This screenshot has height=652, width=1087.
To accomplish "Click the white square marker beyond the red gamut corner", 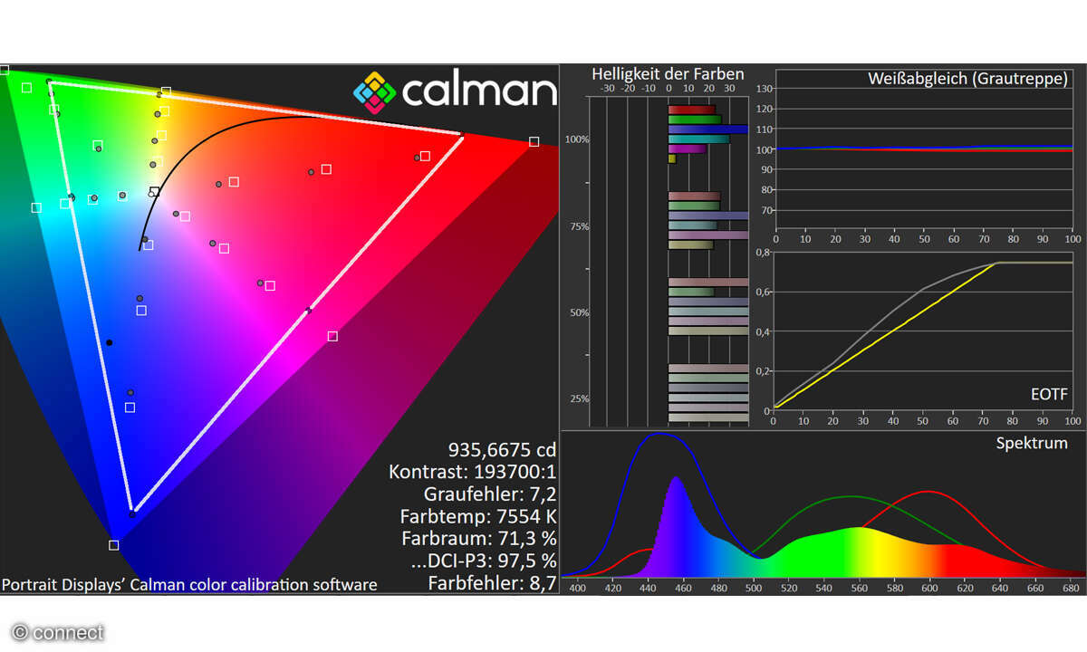I will point(534,141).
